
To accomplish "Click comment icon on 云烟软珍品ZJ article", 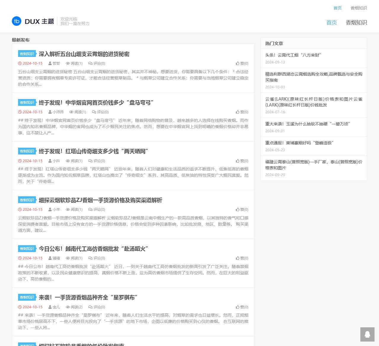I will [90, 210].
